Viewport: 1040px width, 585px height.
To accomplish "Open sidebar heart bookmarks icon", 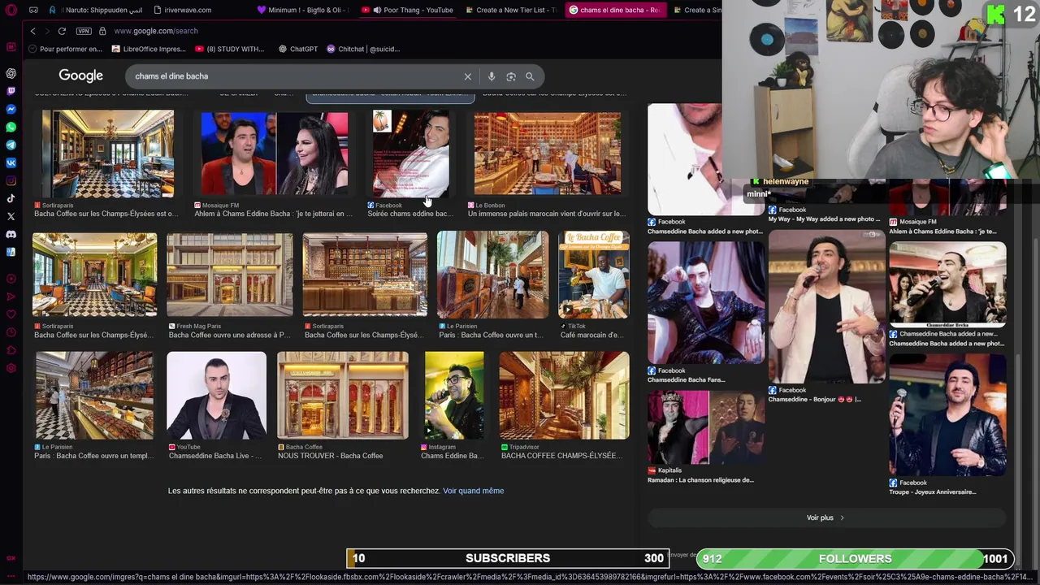I will pyautogui.click(x=11, y=314).
